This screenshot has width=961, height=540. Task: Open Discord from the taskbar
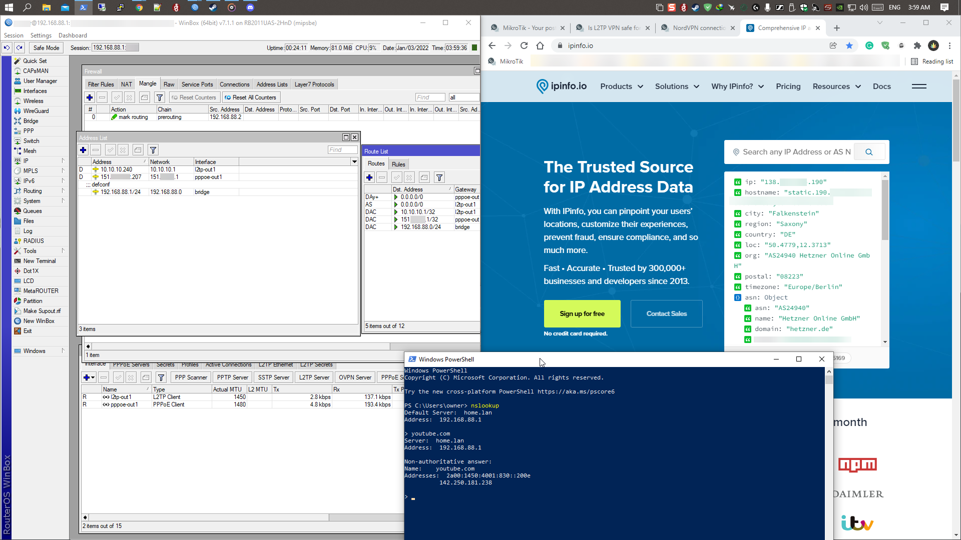(x=250, y=7)
